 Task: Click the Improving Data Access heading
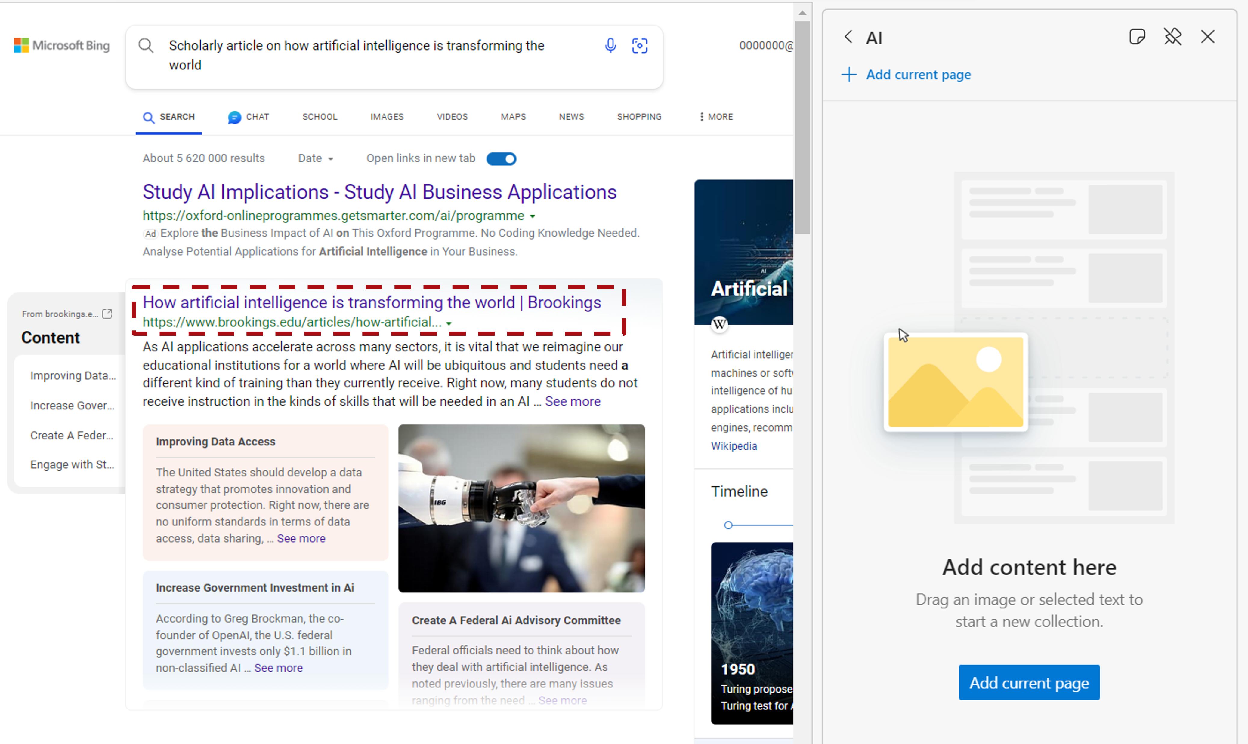pyautogui.click(x=215, y=442)
